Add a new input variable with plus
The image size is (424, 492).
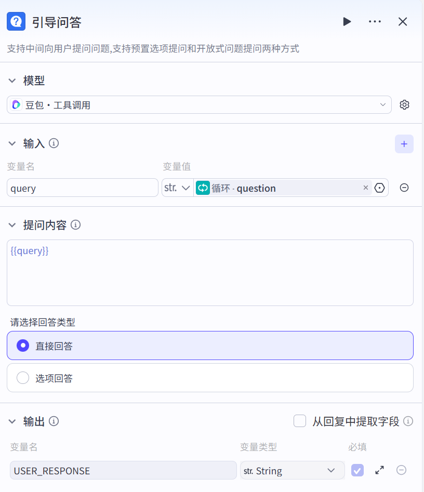[404, 144]
